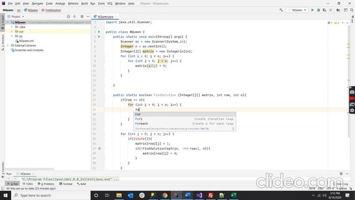Choose the fori completion suggestion

coord(185,119)
